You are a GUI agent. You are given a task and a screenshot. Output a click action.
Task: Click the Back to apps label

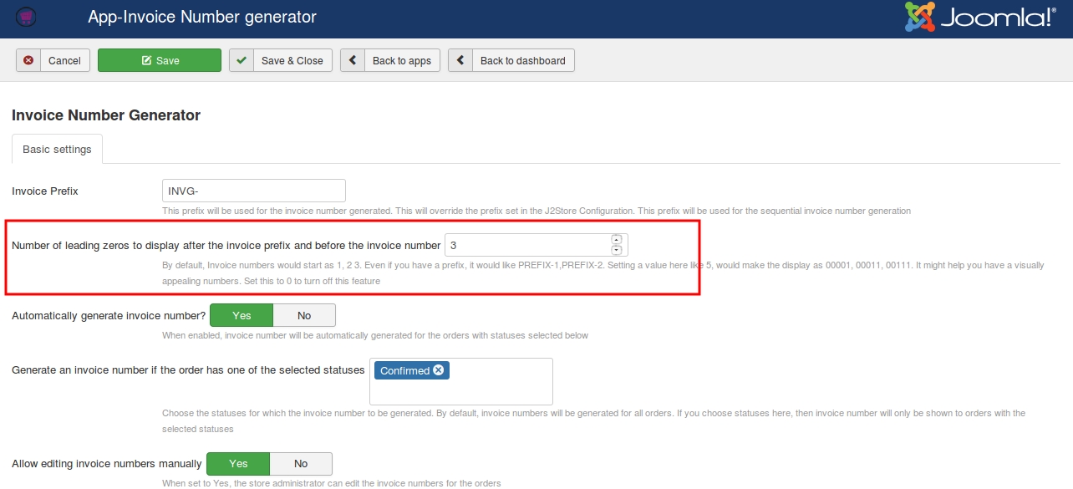point(402,60)
